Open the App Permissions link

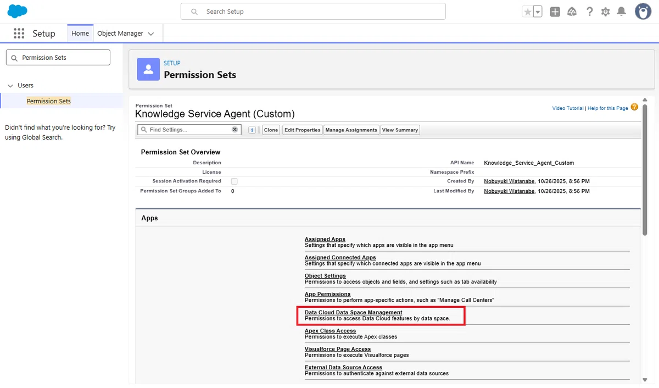point(327,294)
